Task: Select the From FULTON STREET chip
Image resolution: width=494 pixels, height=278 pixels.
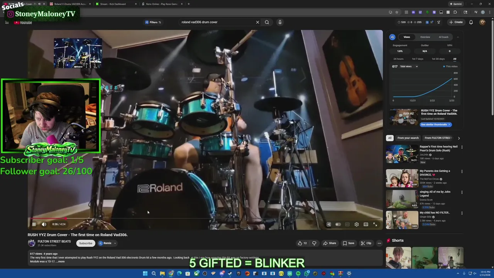Action: 438,138
